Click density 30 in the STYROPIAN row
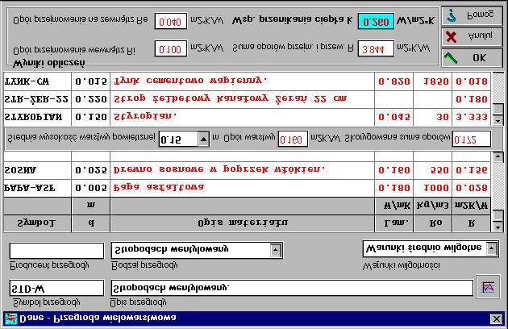 pyautogui.click(x=433, y=117)
